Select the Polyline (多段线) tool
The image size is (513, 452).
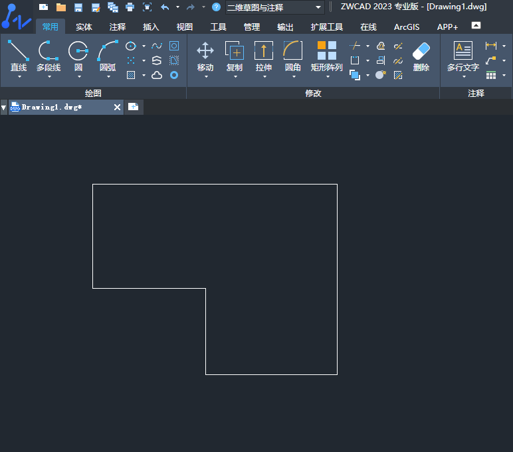tap(49, 56)
